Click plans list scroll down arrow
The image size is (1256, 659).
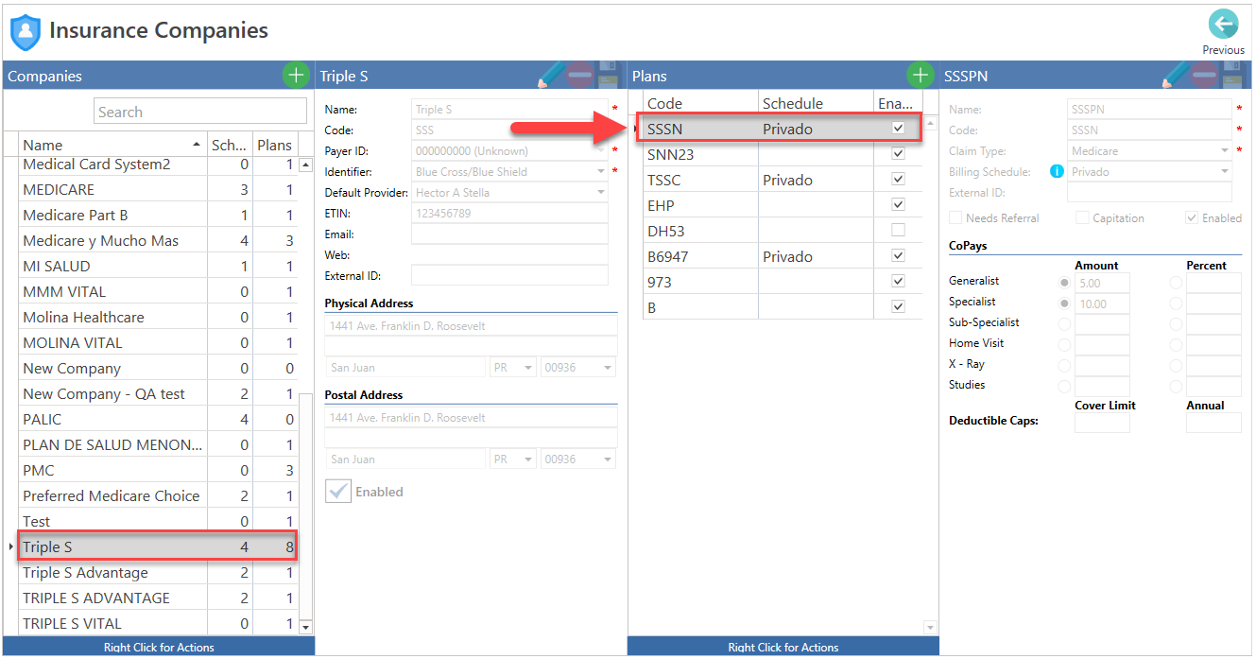(x=930, y=628)
